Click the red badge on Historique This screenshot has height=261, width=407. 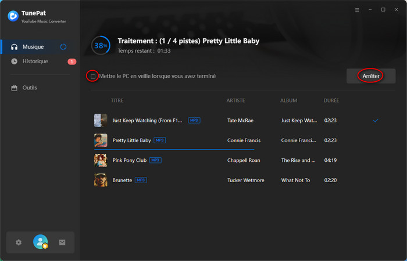click(72, 61)
